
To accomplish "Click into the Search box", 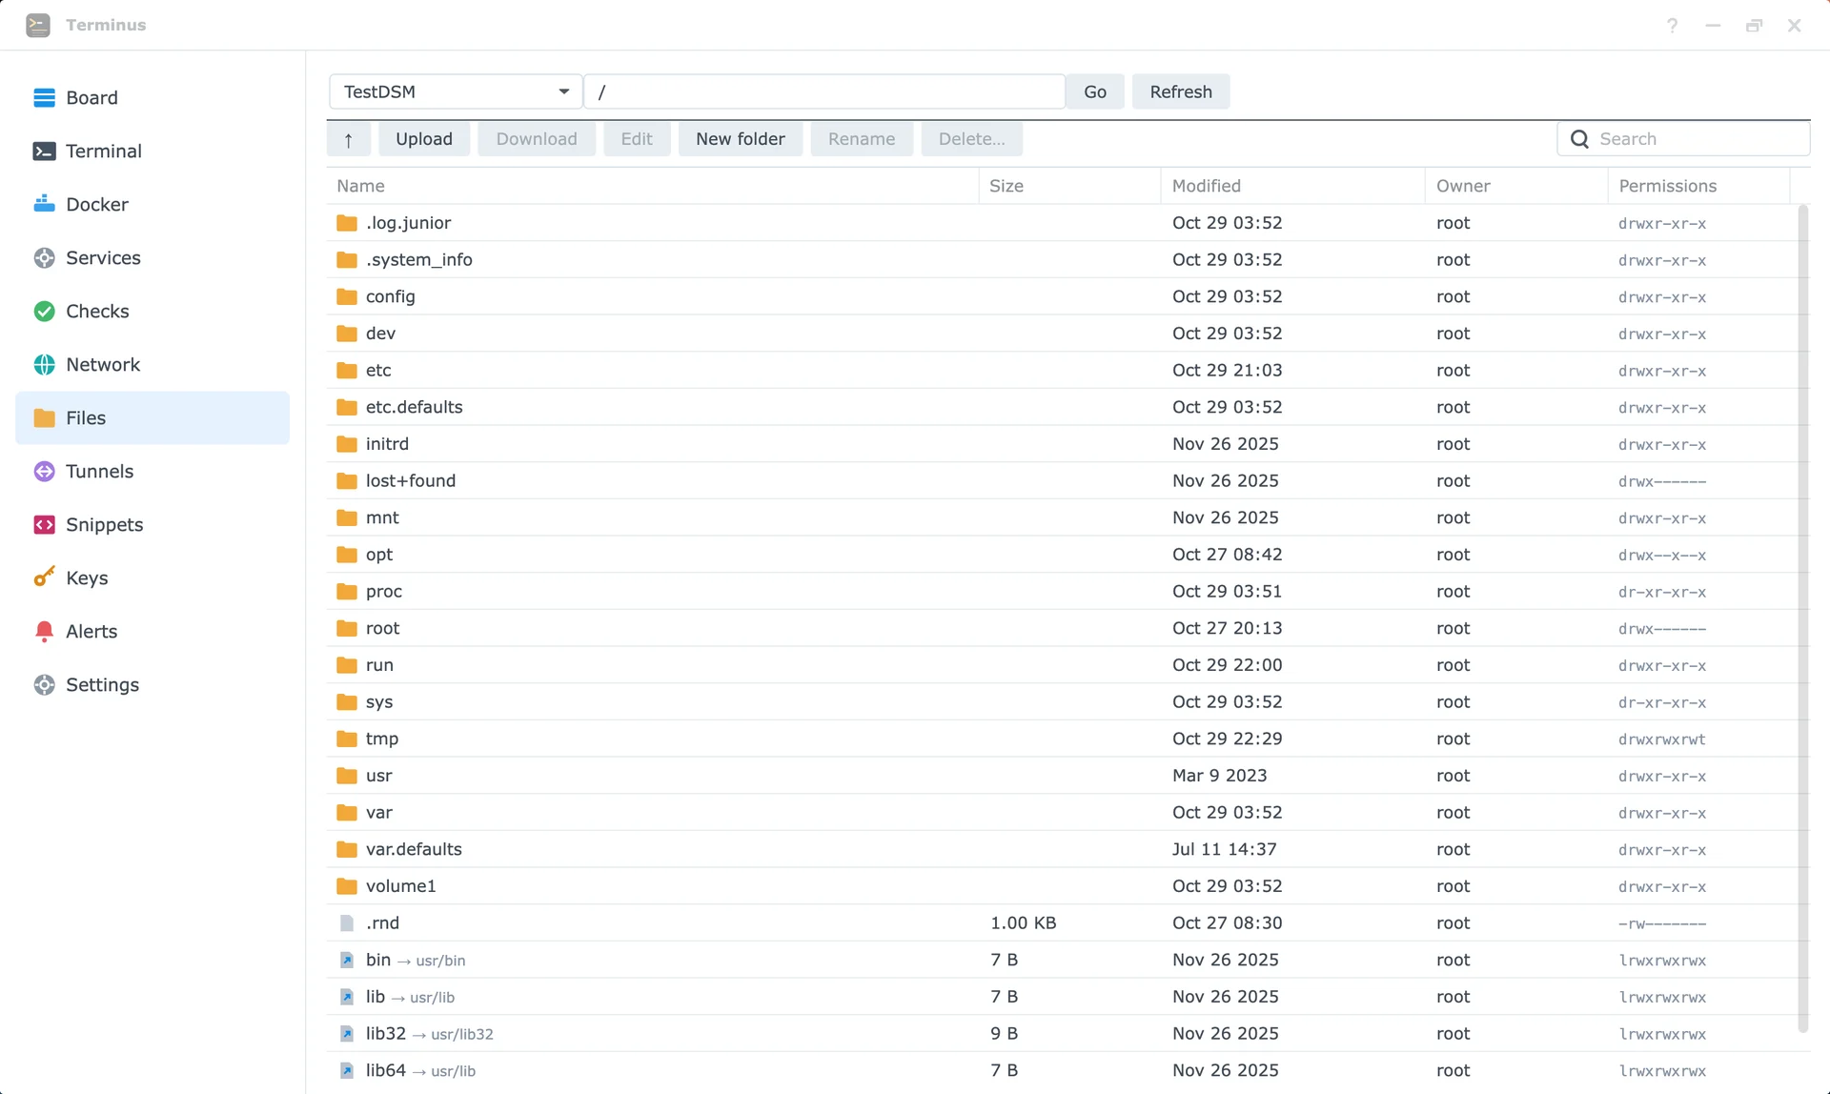I will click(x=1683, y=139).
